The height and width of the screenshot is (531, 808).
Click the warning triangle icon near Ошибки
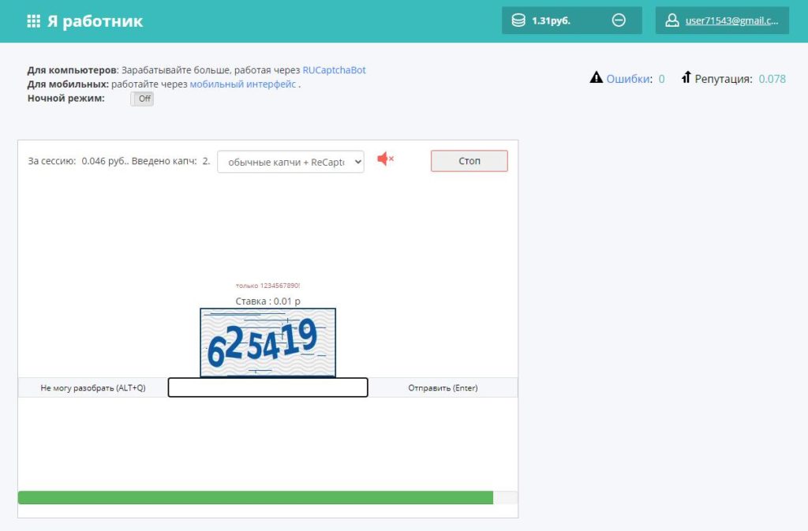click(x=597, y=78)
